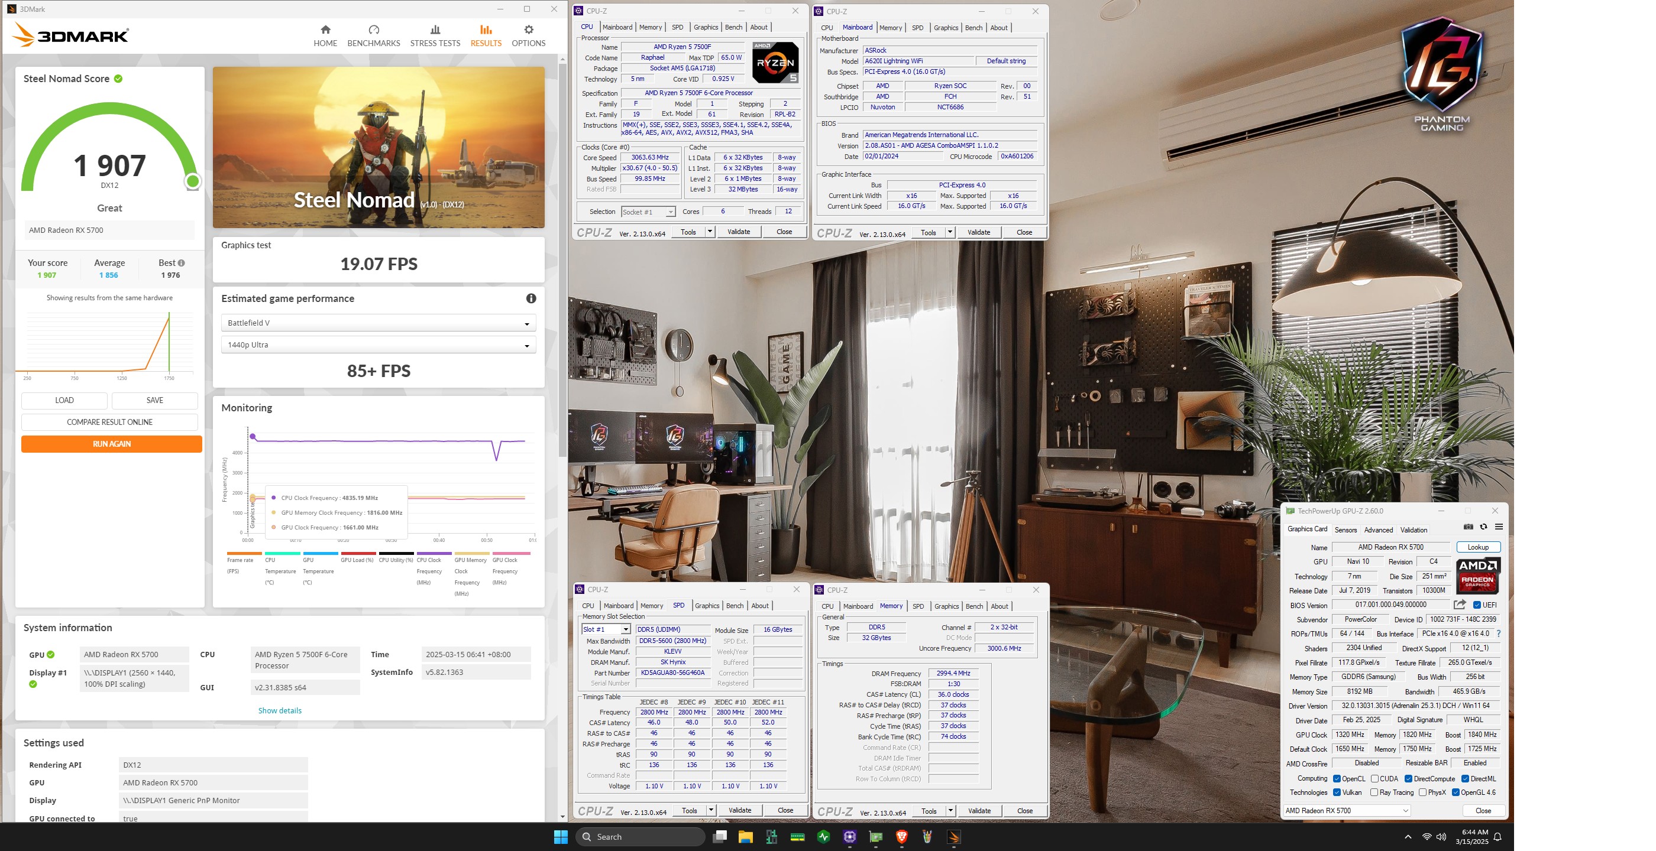Open the Windows Start menu

coord(561,836)
